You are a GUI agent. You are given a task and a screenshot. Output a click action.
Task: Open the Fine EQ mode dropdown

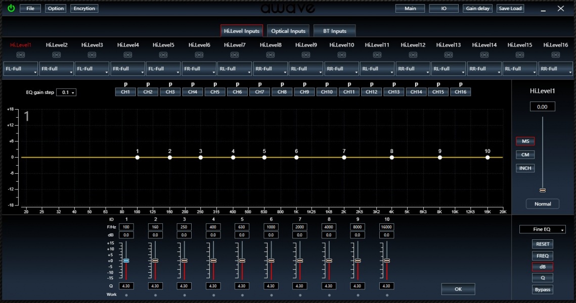tap(542, 229)
